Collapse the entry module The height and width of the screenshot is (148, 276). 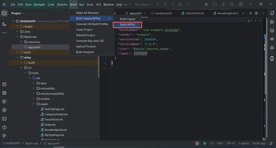[17, 57]
